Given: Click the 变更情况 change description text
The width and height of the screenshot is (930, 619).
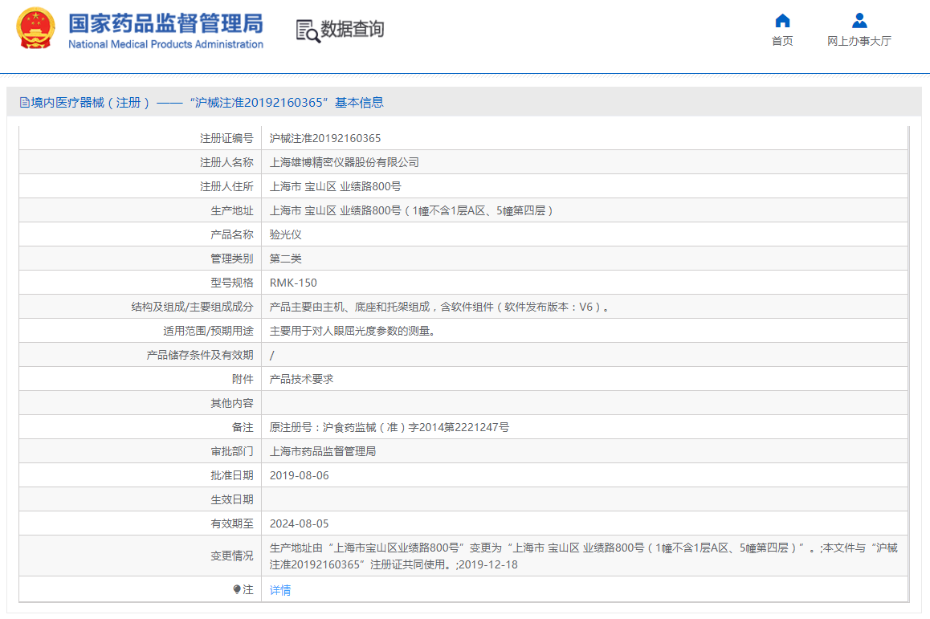Looking at the screenshot, I should point(584,556).
